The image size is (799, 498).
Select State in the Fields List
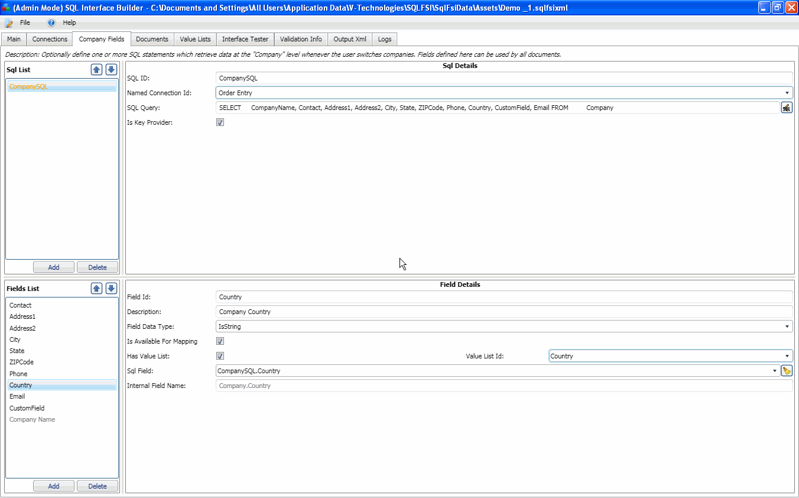pyautogui.click(x=62, y=351)
